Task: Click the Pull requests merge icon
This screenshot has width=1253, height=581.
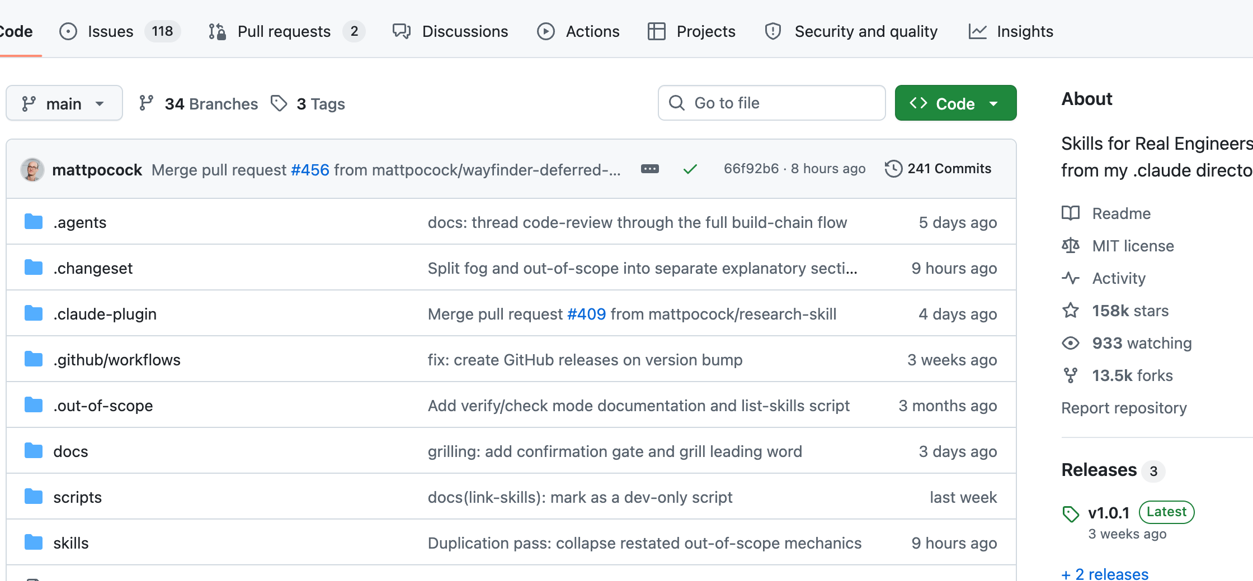Action: click(x=217, y=31)
